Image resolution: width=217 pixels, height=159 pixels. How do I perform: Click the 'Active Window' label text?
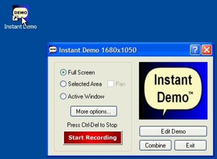click(86, 96)
